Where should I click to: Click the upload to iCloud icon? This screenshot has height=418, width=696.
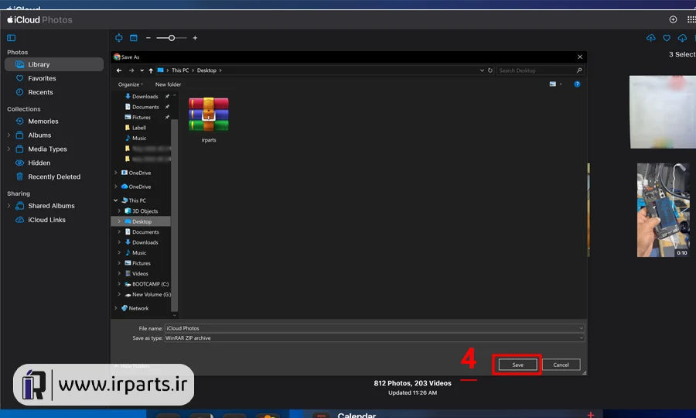[650, 38]
